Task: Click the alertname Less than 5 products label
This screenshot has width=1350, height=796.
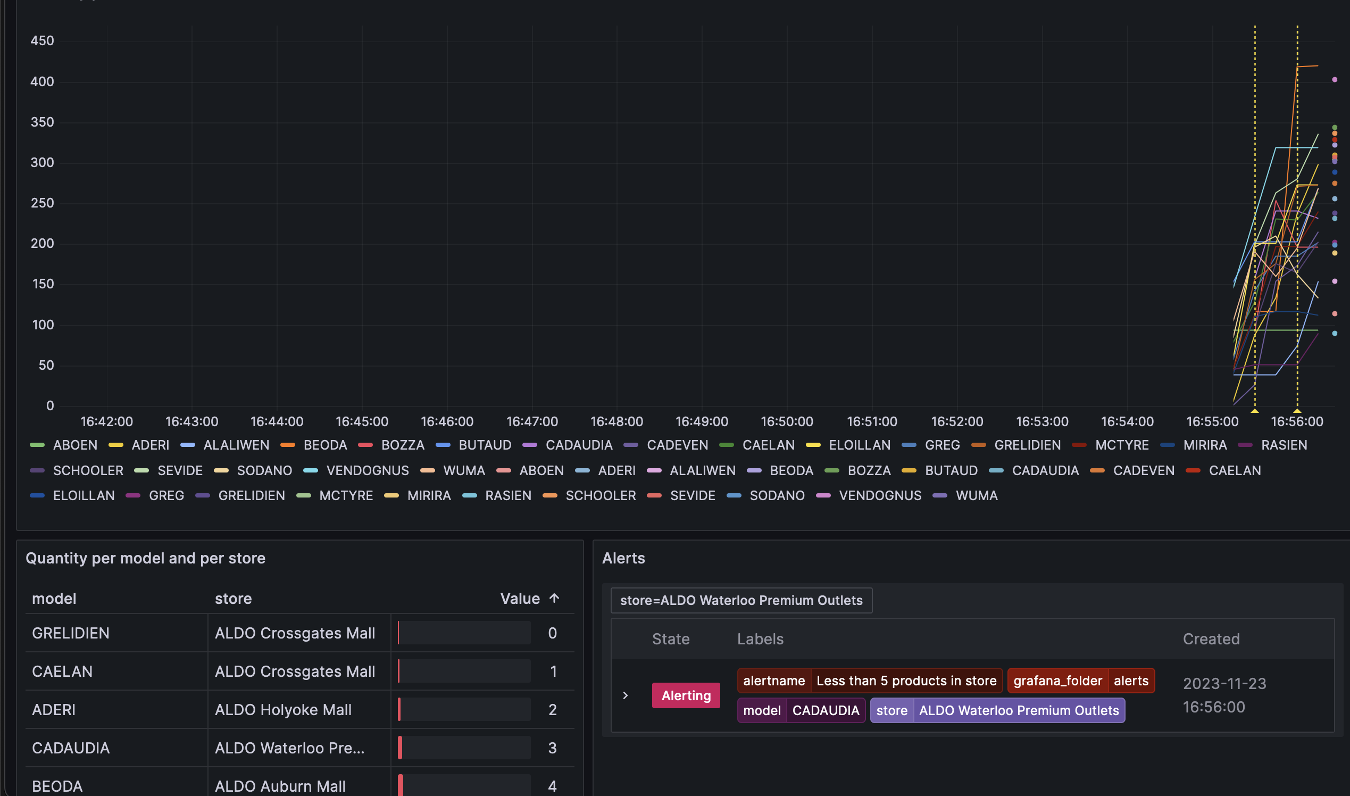Action: point(869,681)
